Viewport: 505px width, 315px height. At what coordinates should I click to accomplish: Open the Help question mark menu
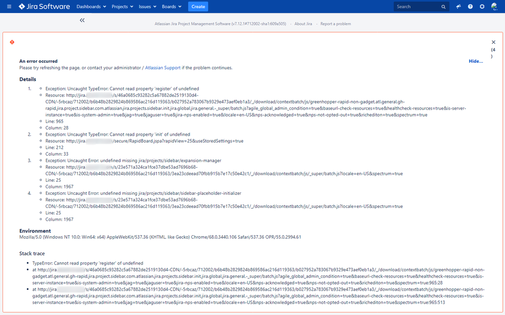click(x=470, y=7)
